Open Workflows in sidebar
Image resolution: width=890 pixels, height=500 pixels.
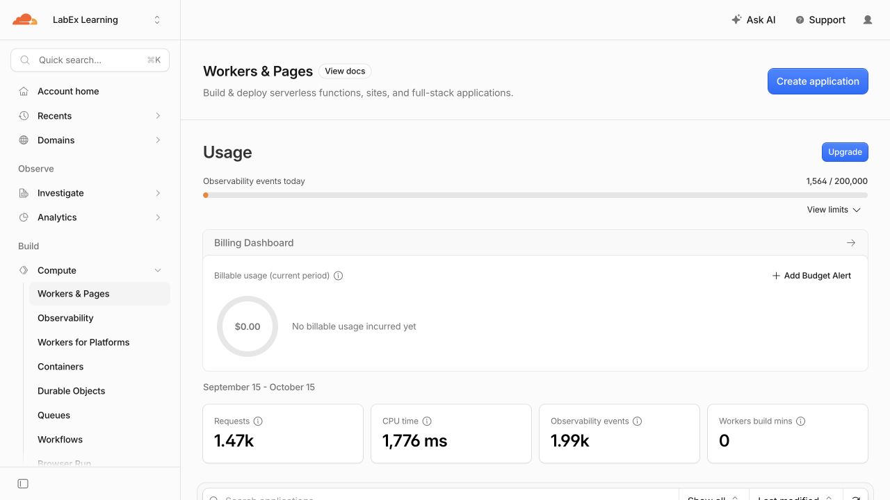coord(99,440)
